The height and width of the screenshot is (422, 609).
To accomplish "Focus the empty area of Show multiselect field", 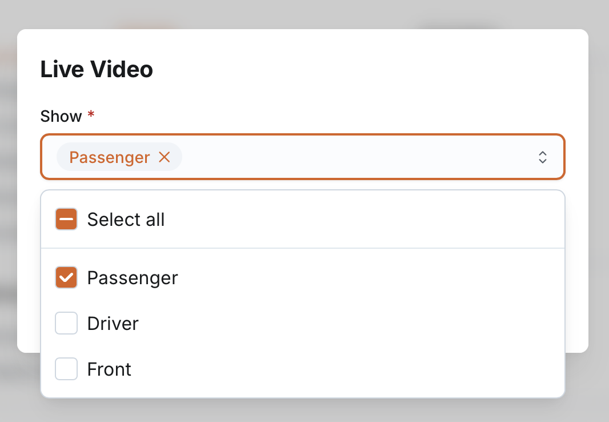I will pos(354,157).
